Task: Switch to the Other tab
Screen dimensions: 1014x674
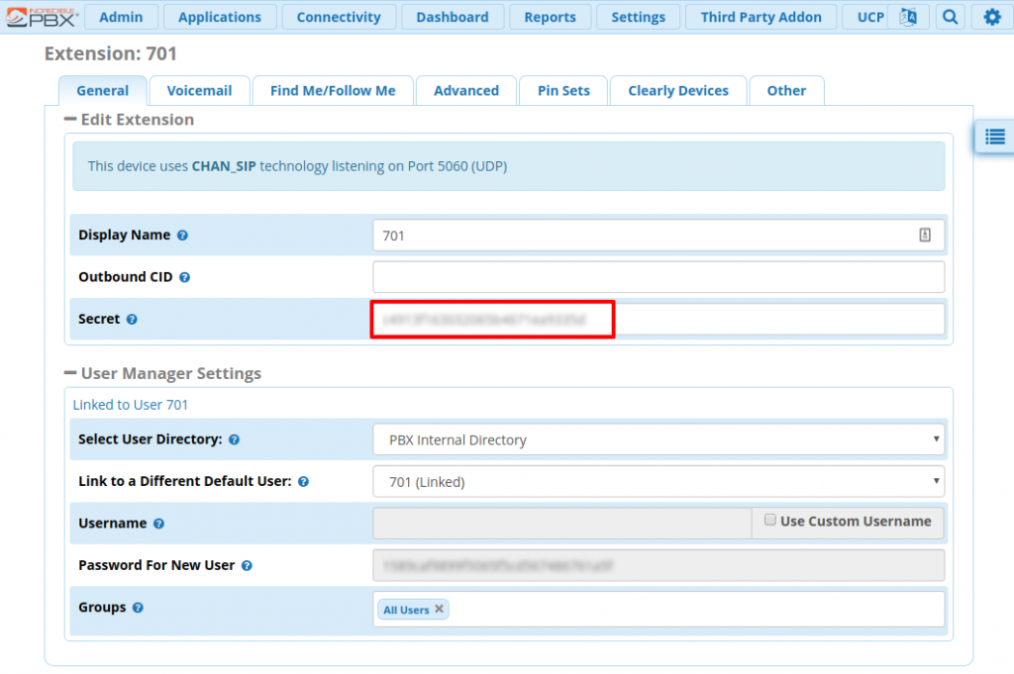Action: (x=786, y=90)
